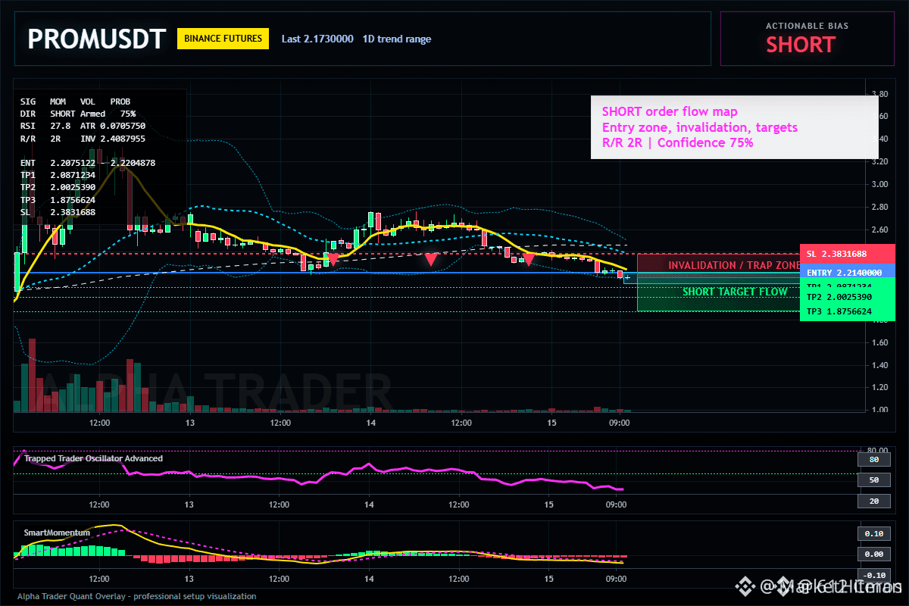The width and height of the screenshot is (909, 606).
Task: Click the 20 level on oscillator scale
Action: click(x=873, y=501)
